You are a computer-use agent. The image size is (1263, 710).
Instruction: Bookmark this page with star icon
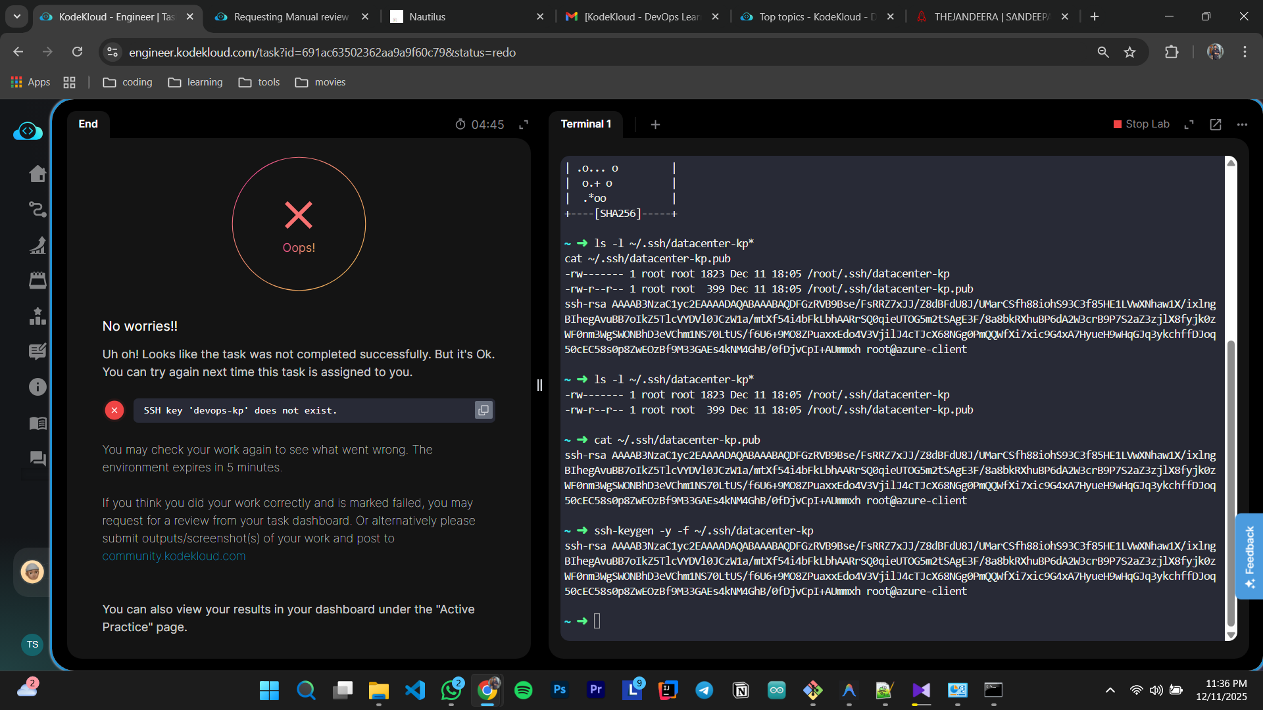coord(1129,52)
